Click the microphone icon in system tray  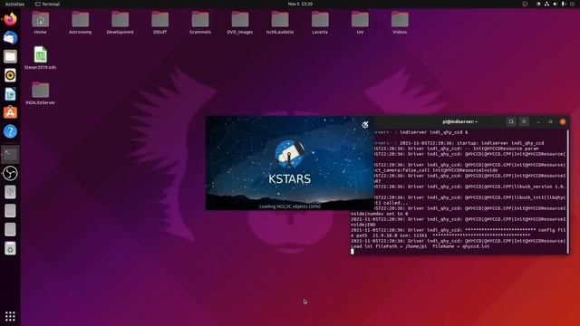click(564, 4)
